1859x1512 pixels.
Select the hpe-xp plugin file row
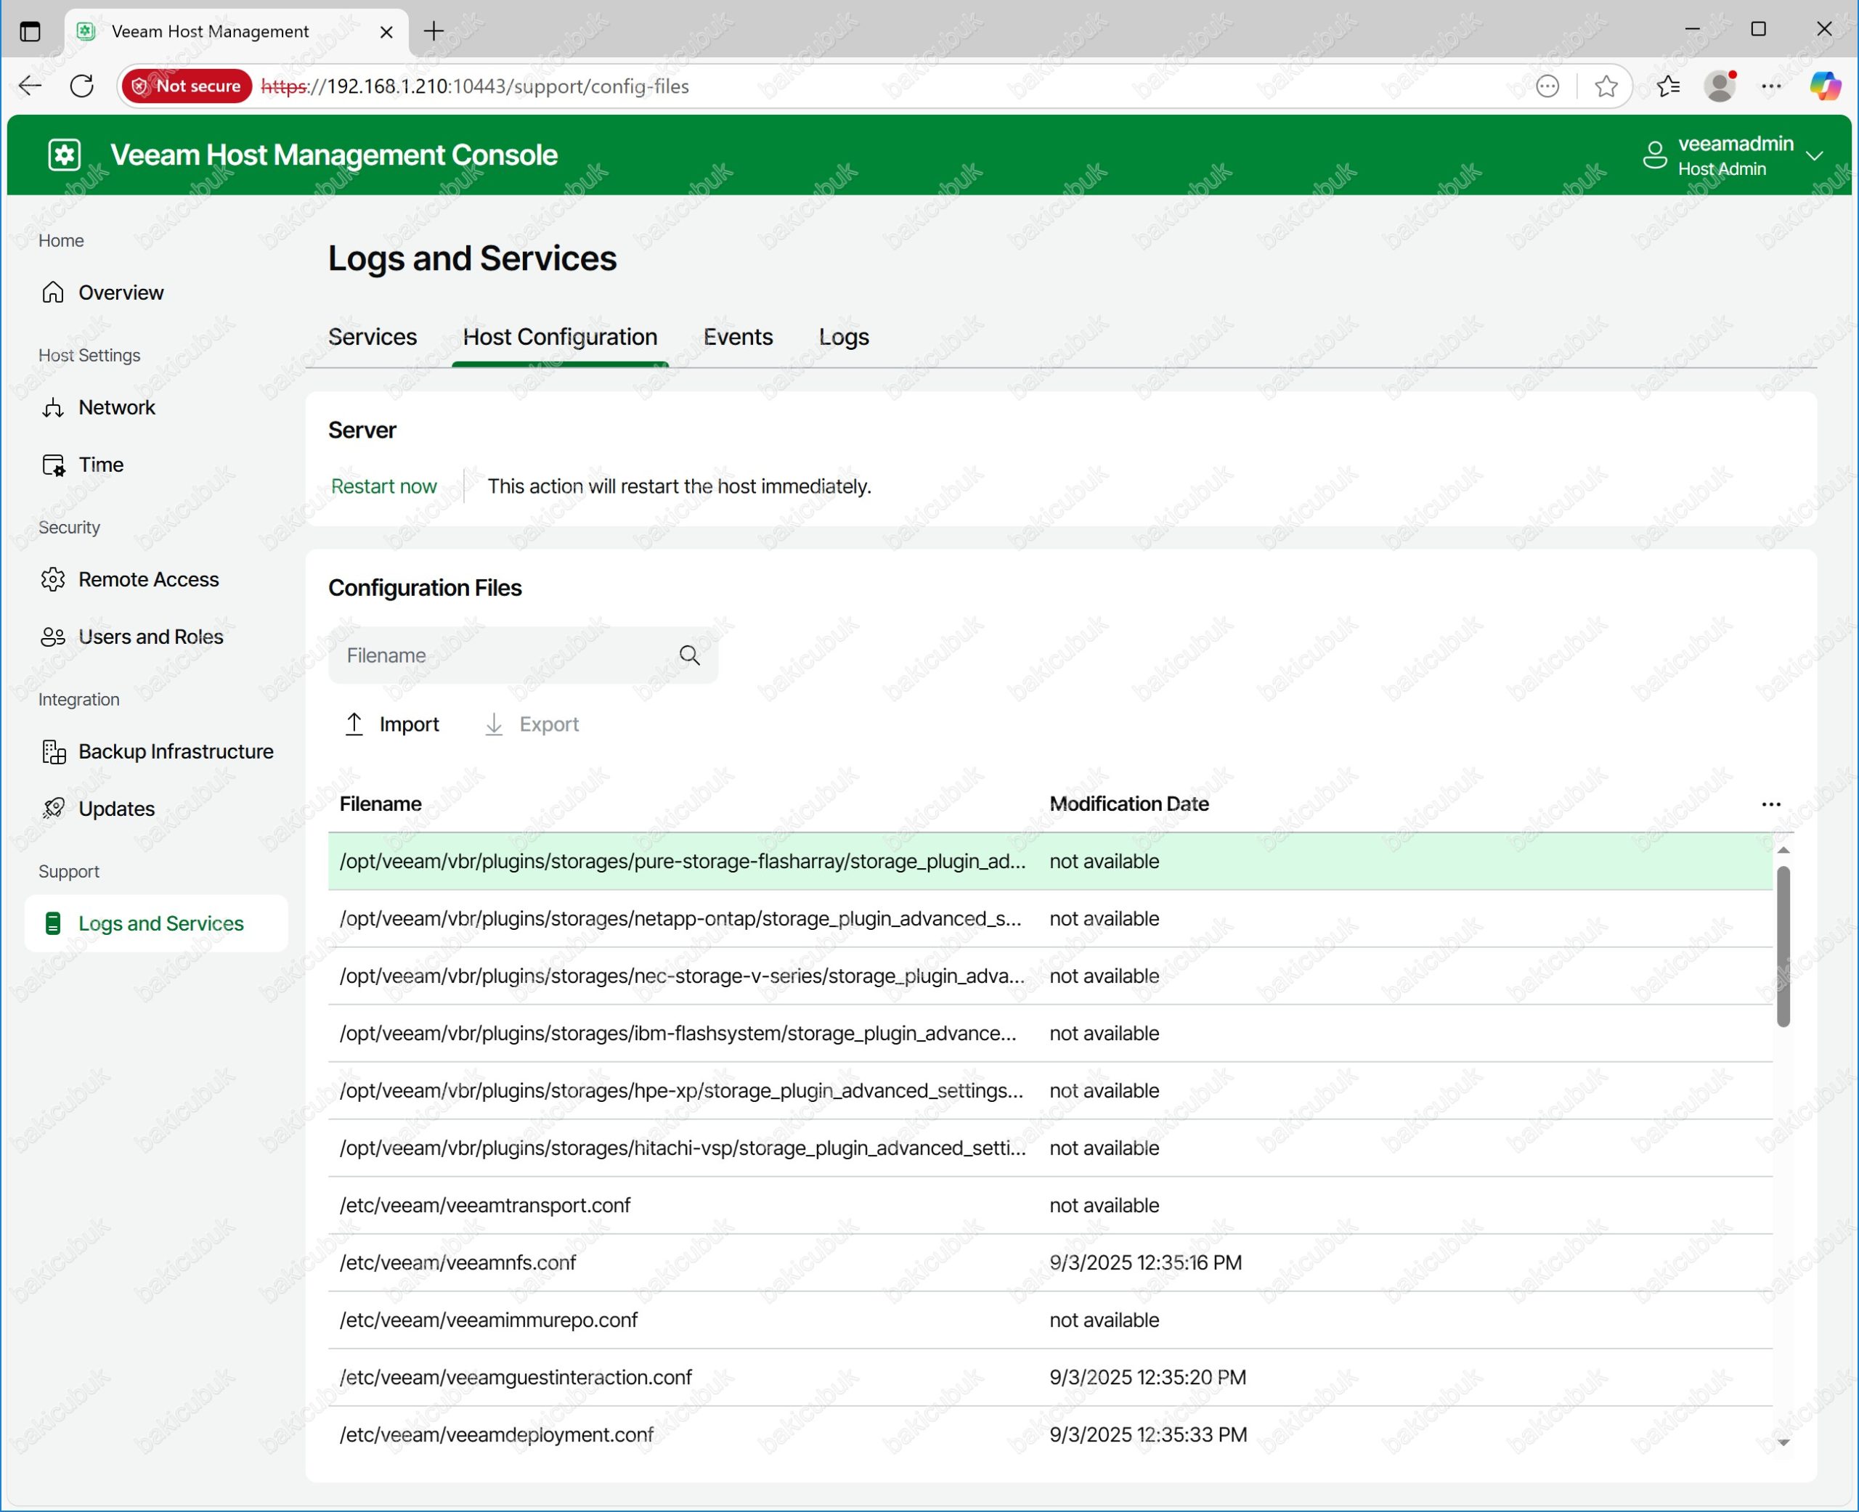(x=1050, y=1091)
